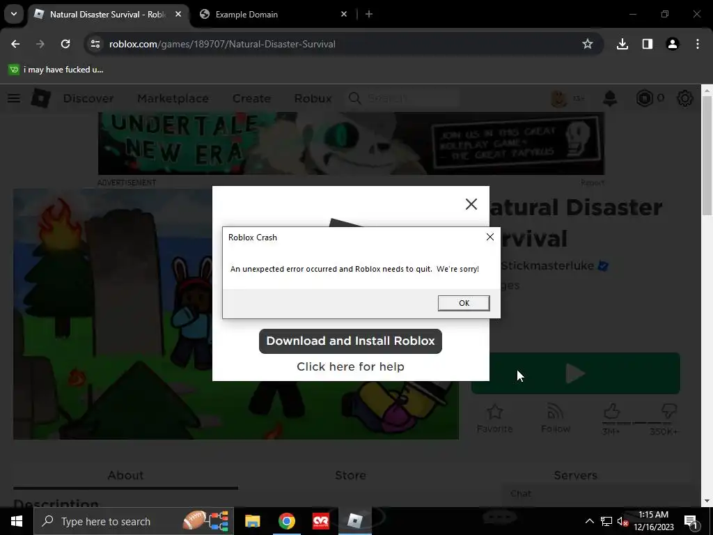Open Discover in Roblox navigation

(x=88, y=98)
